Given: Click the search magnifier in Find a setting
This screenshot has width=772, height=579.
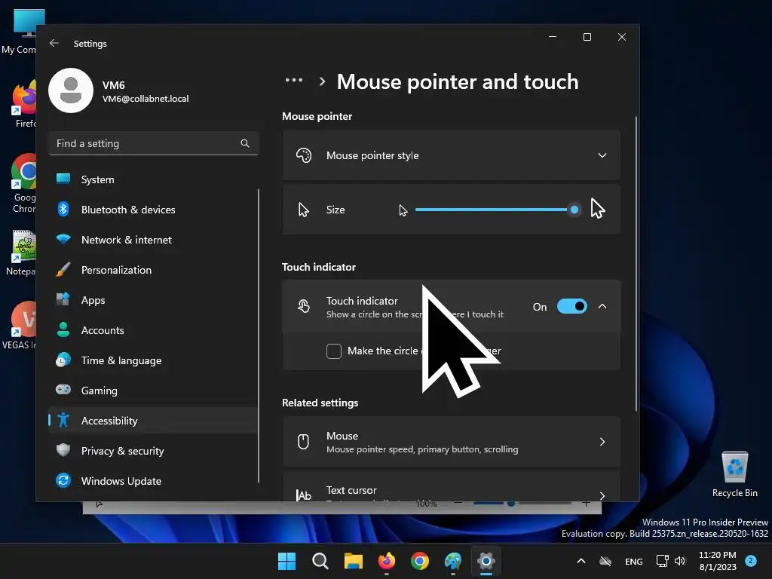Looking at the screenshot, I should coord(245,143).
